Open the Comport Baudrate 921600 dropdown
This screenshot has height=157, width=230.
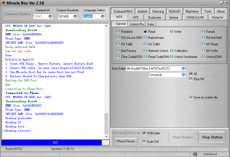75,16
